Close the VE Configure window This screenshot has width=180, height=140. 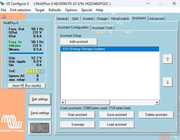click(x=174, y=3)
